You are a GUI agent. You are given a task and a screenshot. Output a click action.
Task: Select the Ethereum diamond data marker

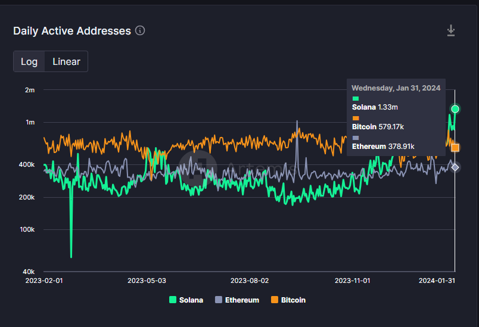pos(455,167)
